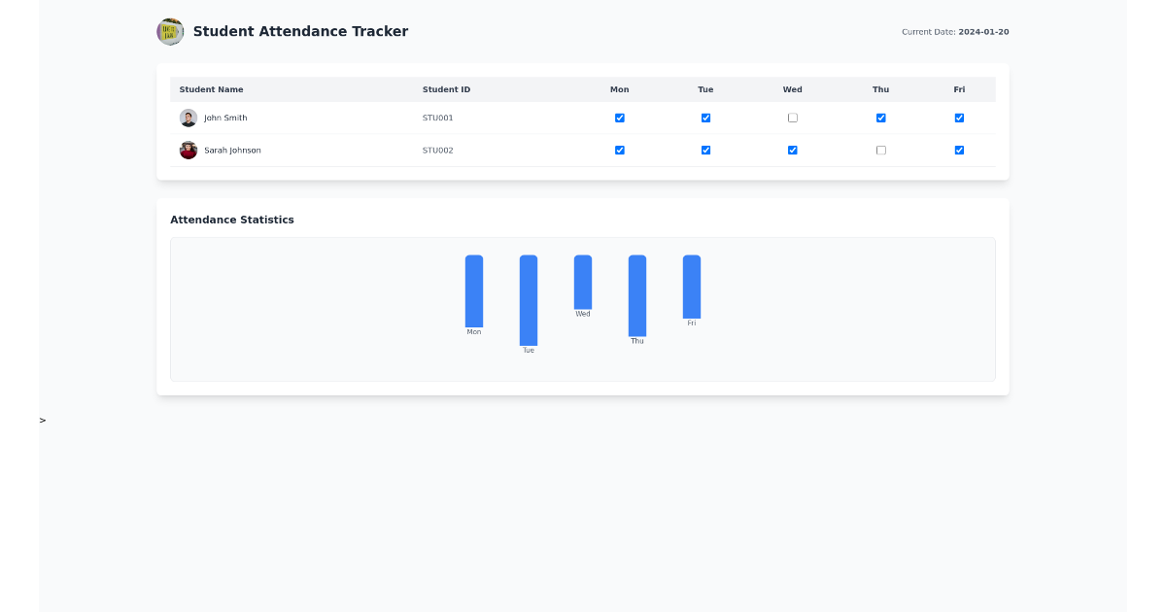Uncheck Sarah Johnson's Wednesday checkbox
Viewport: 1166px width, 612px height.
click(793, 151)
